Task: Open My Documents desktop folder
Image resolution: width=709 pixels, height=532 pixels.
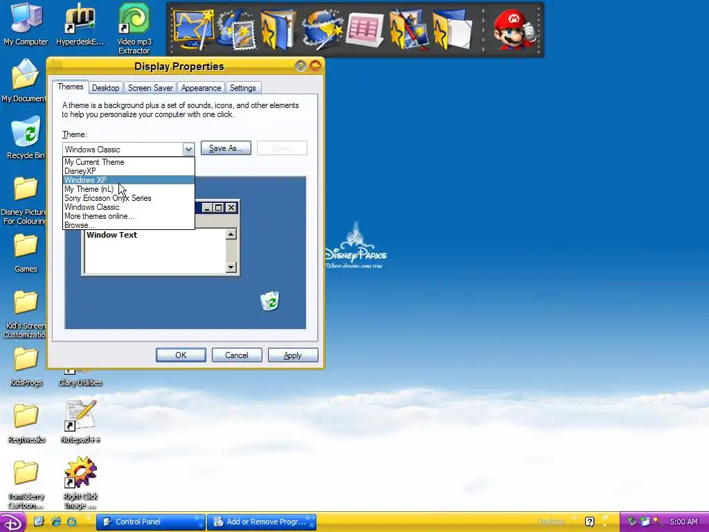Action: [x=24, y=80]
